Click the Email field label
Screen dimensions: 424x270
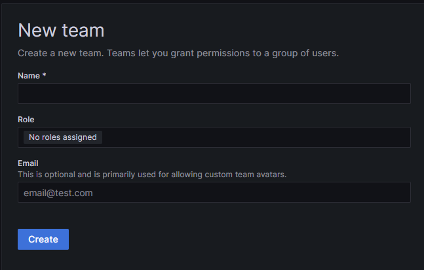tap(28, 163)
